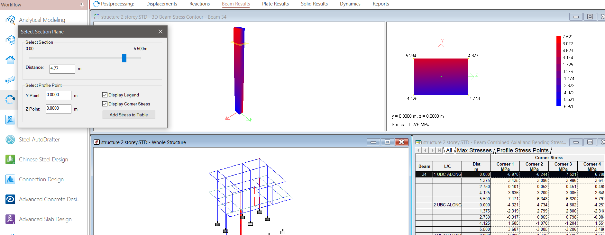Select the Steel AutoDrafter workflow icon
Image resolution: width=605 pixels, height=235 pixels.
tap(10, 140)
